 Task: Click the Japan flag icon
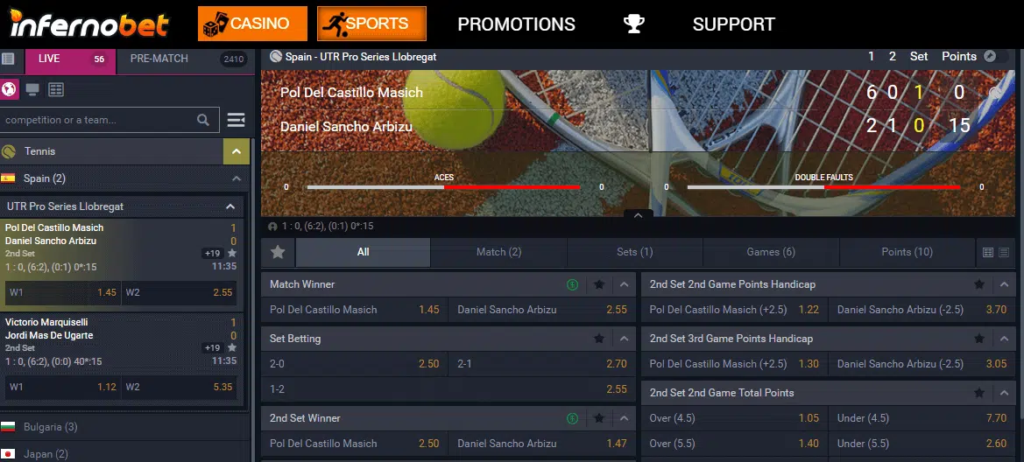pyautogui.click(x=9, y=454)
